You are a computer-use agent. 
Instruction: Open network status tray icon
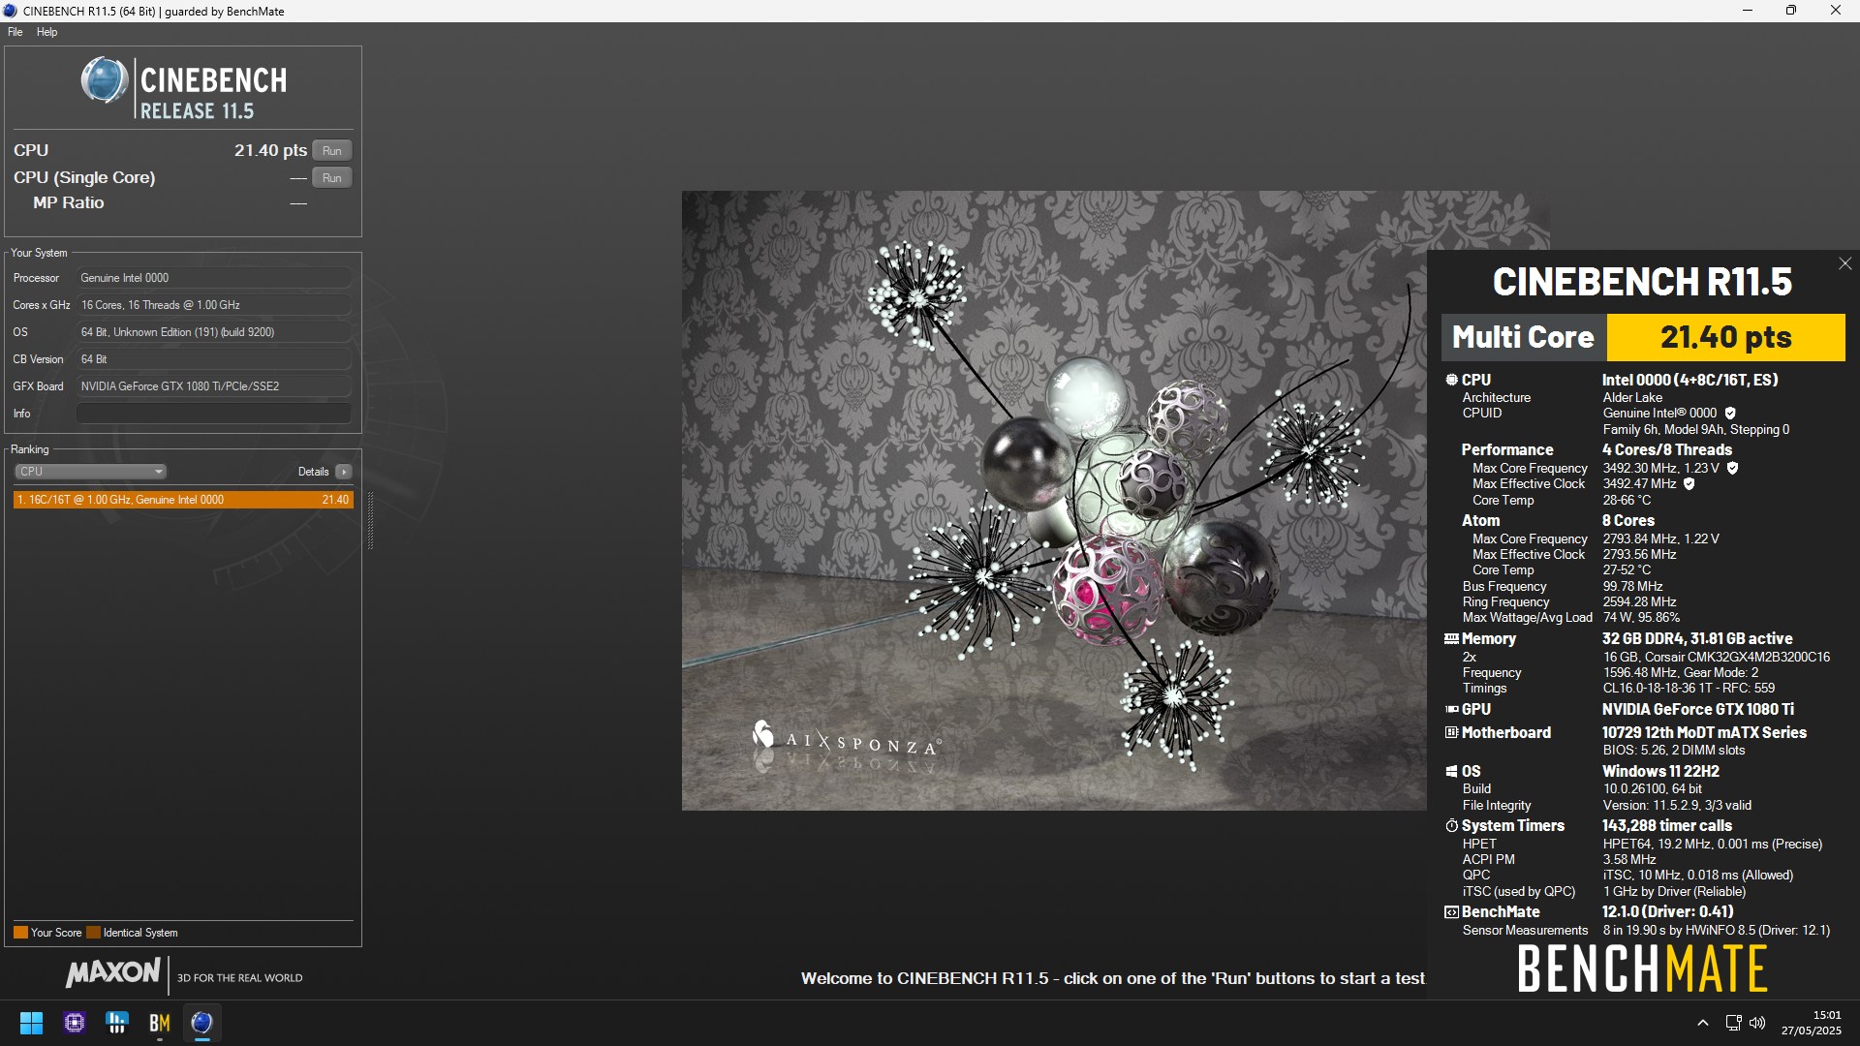pyautogui.click(x=1734, y=1023)
